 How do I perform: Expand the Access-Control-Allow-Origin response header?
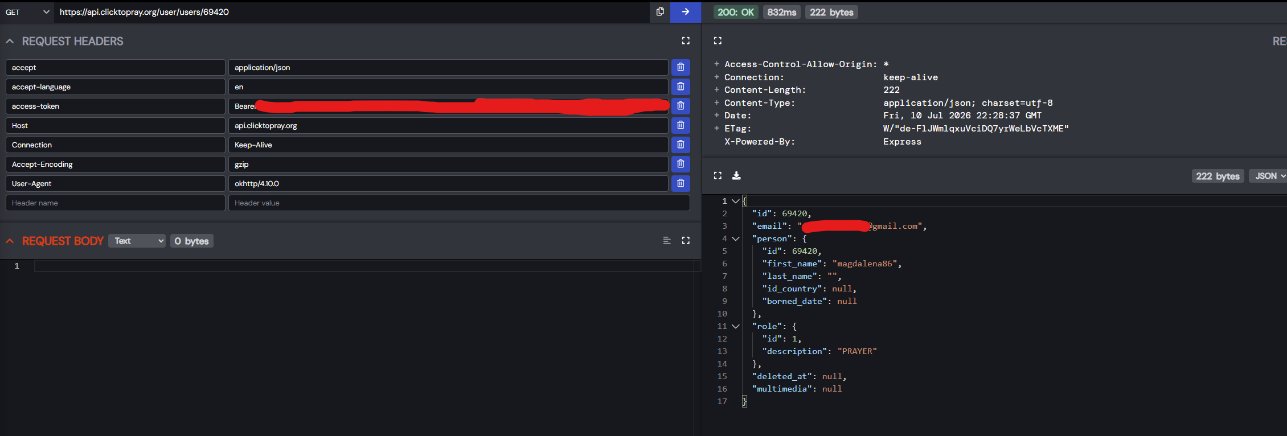[716, 64]
